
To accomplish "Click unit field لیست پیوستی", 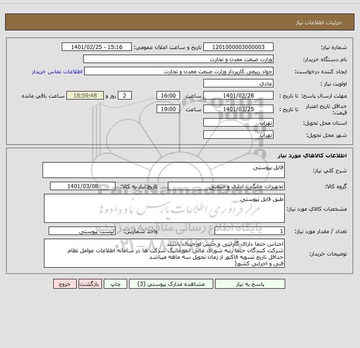I will 82,231.
